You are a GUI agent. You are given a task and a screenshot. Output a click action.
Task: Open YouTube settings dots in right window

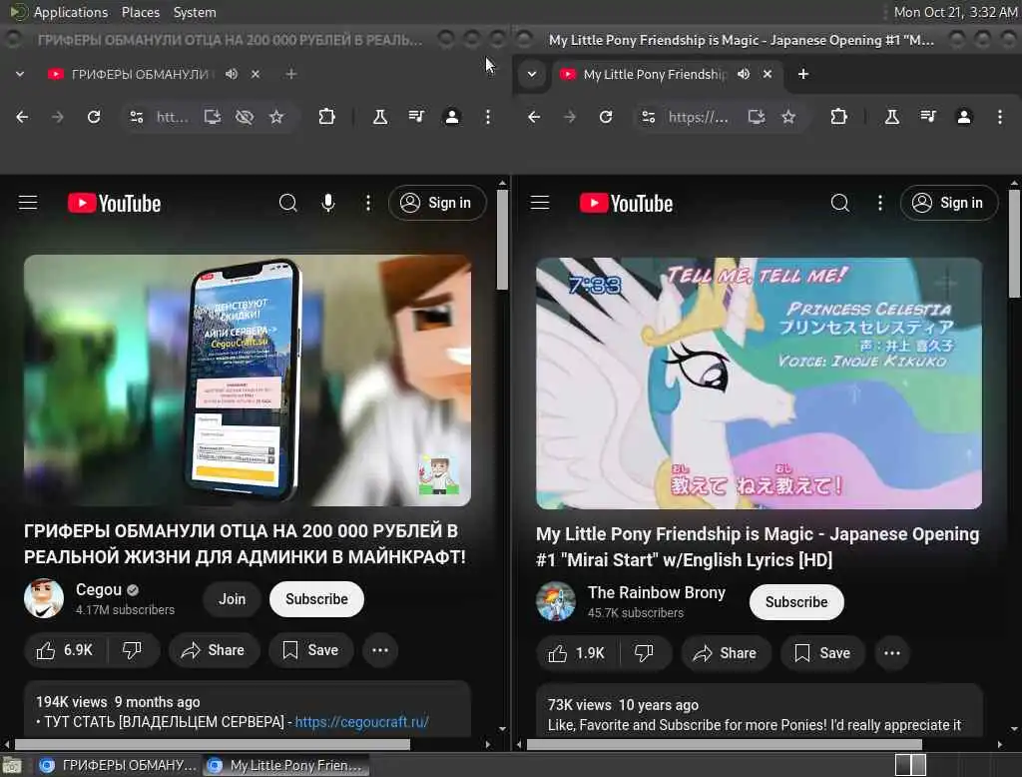[880, 203]
